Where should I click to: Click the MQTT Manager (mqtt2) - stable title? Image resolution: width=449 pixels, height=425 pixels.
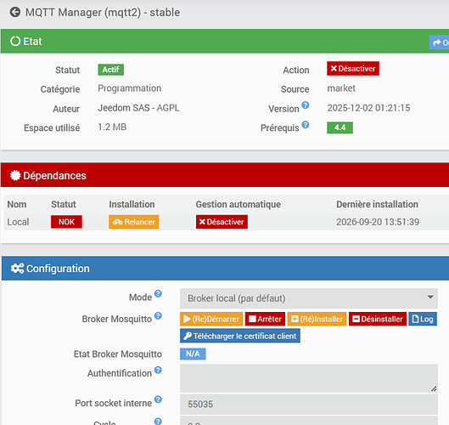pyautogui.click(x=103, y=13)
